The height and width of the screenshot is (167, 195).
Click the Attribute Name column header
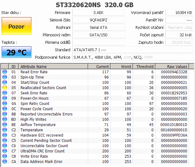point(53,66)
